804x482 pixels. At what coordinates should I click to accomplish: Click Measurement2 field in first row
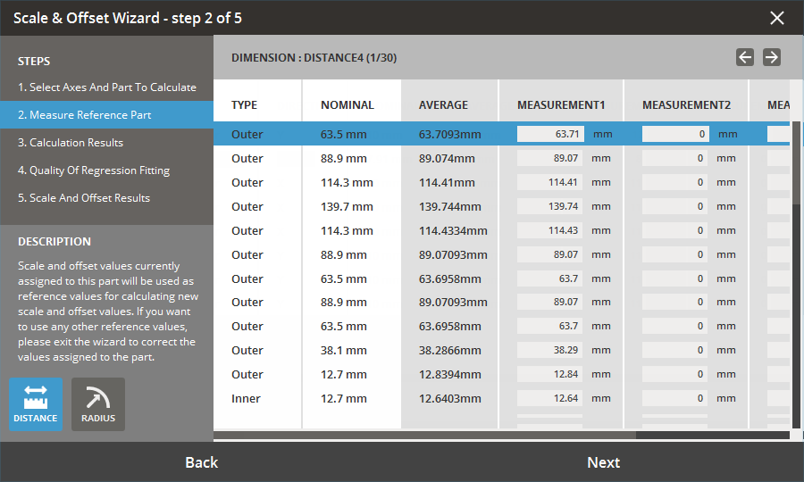click(675, 134)
